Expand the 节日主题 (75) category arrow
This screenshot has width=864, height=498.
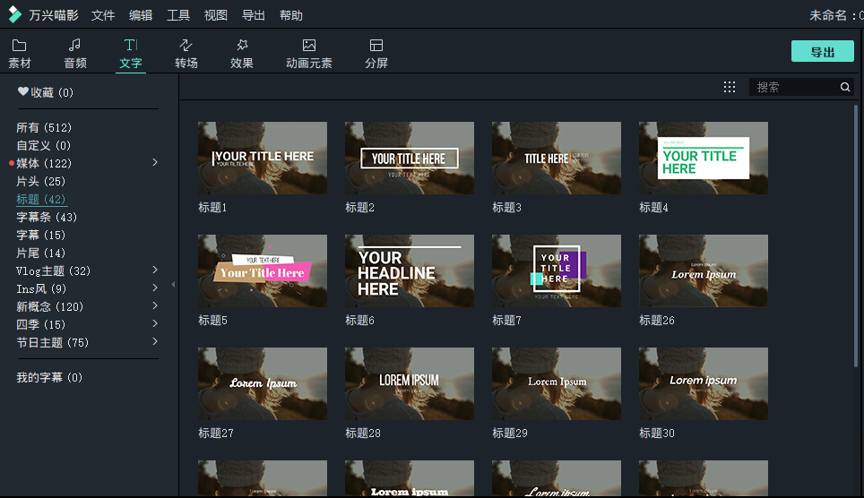click(155, 341)
